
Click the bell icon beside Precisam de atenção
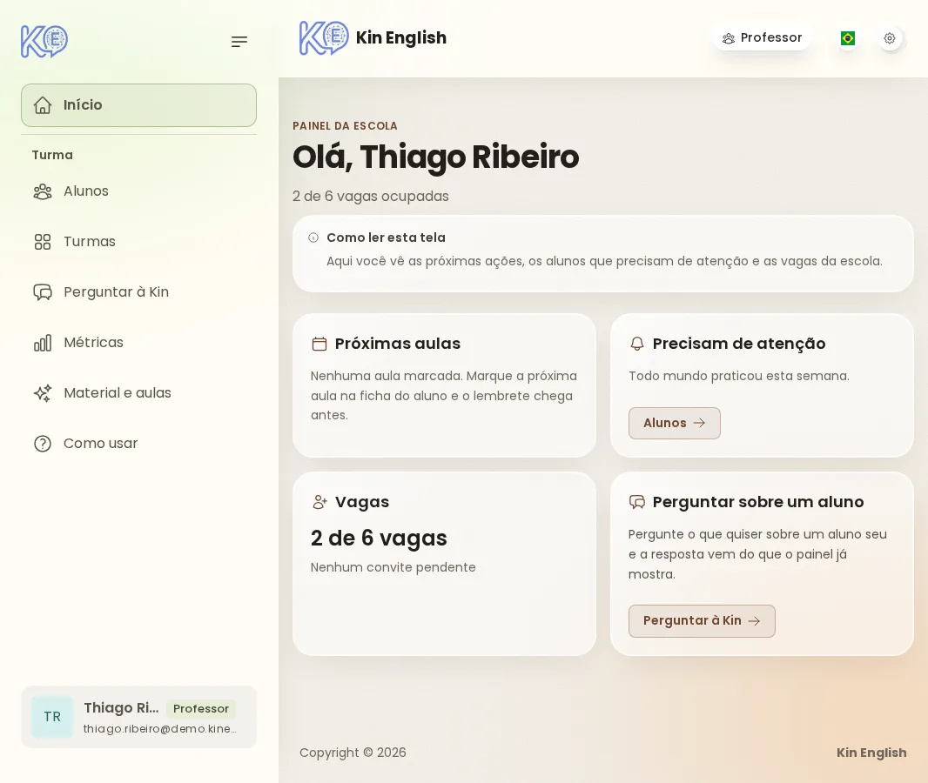[x=637, y=344]
